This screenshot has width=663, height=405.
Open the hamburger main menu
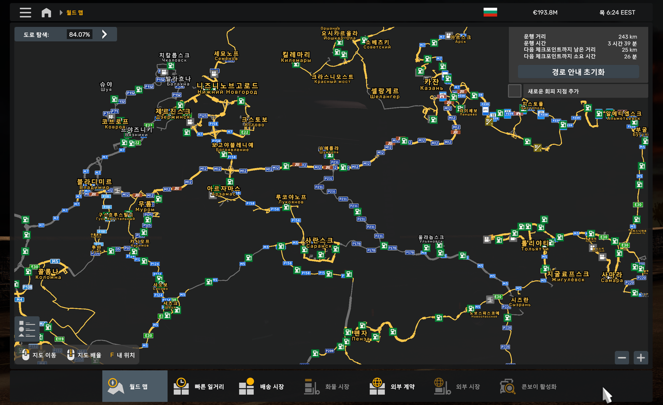pyautogui.click(x=25, y=12)
